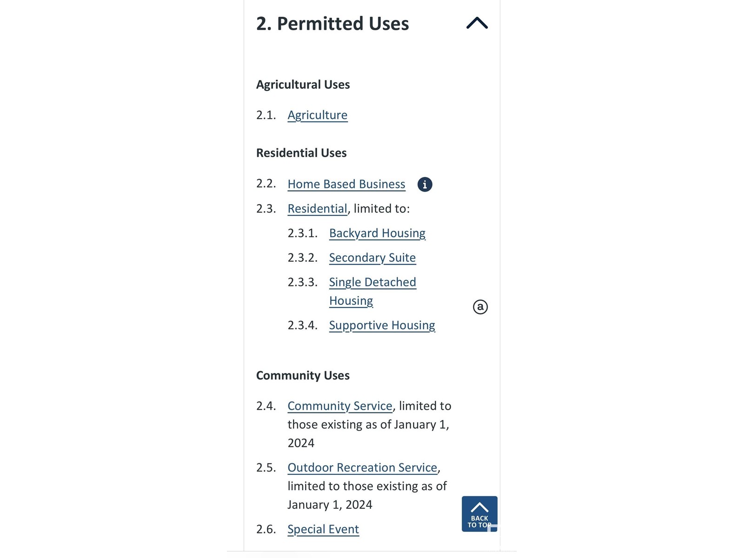
Task: Open the Outdoor Recreation Service link
Action: pyautogui.click(x=362, y=468)
